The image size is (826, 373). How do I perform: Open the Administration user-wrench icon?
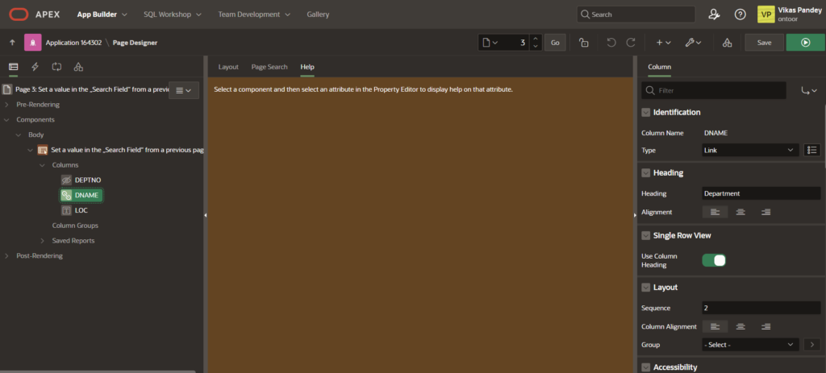pos(714,15)
